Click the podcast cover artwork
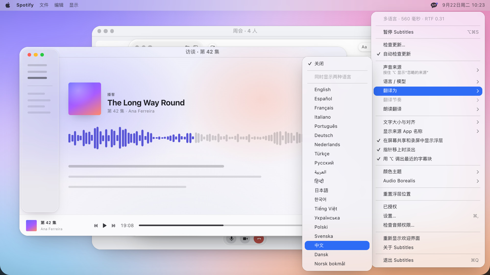 (85, 99)
